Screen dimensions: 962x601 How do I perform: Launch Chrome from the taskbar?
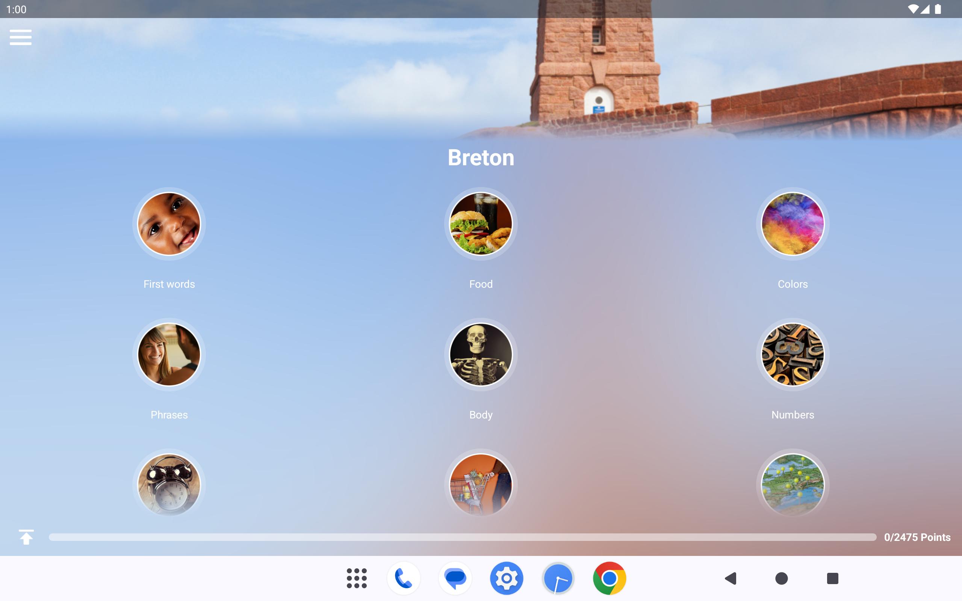[610, 578]
